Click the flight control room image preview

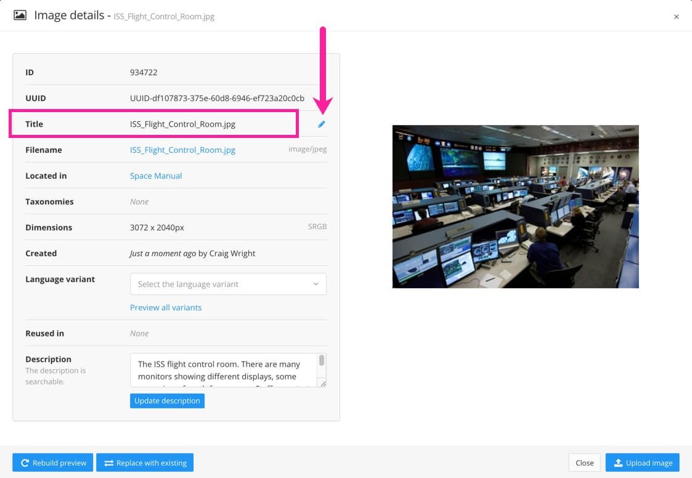coord(515,206)
